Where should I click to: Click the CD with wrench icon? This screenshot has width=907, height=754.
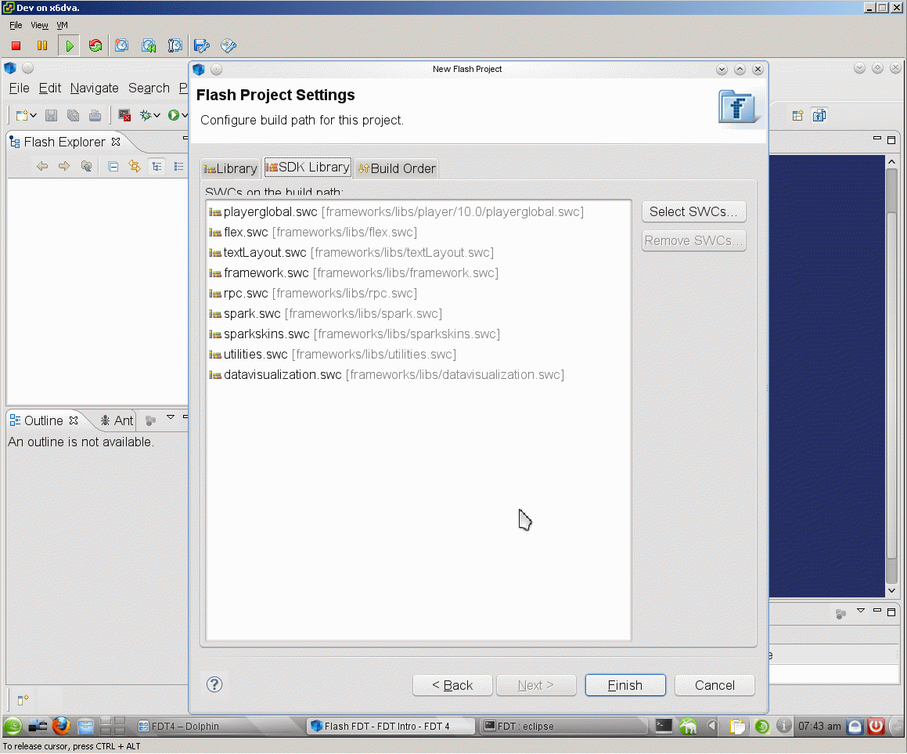(229, 45)
